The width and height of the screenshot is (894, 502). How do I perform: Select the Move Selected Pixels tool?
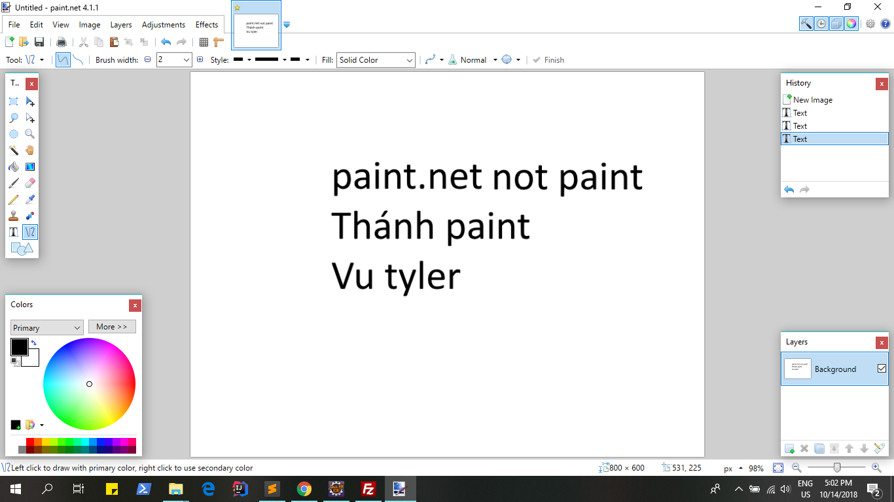point(30,101)
